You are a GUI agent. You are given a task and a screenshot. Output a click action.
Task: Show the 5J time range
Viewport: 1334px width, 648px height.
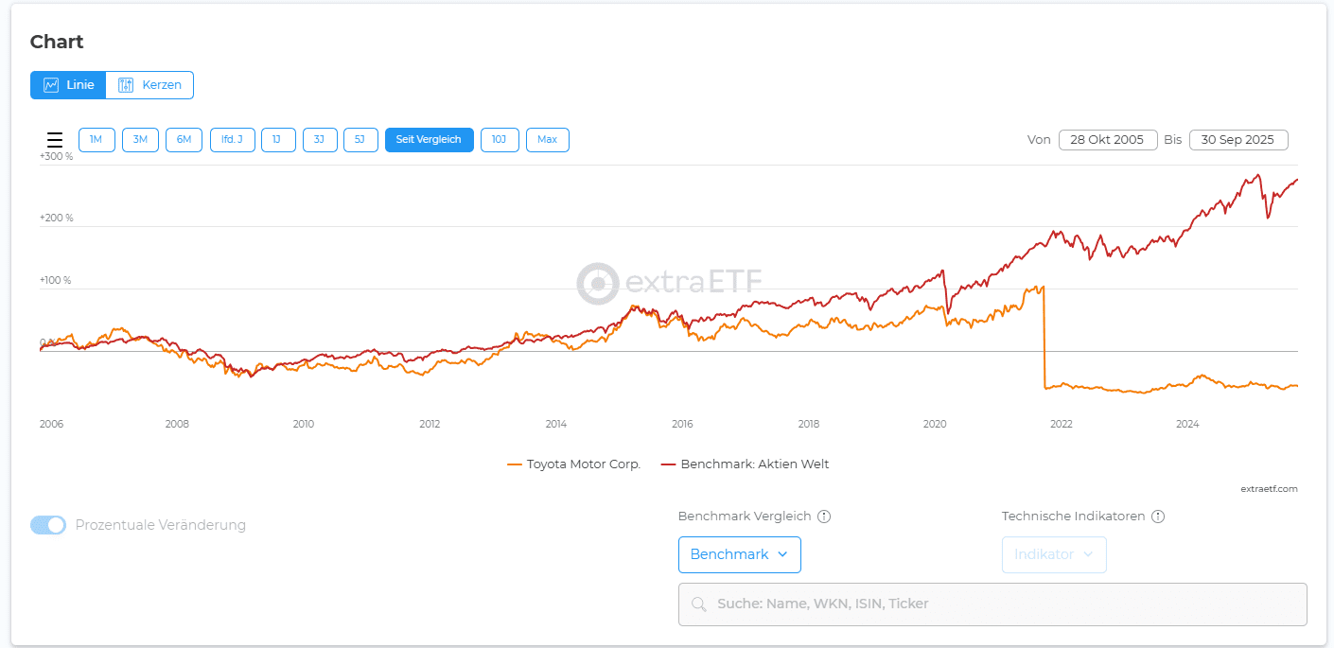(x=360, y=140)
